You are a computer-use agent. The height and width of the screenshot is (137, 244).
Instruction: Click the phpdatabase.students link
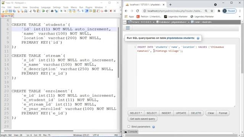pyautogui.click(x=181, y=38)
